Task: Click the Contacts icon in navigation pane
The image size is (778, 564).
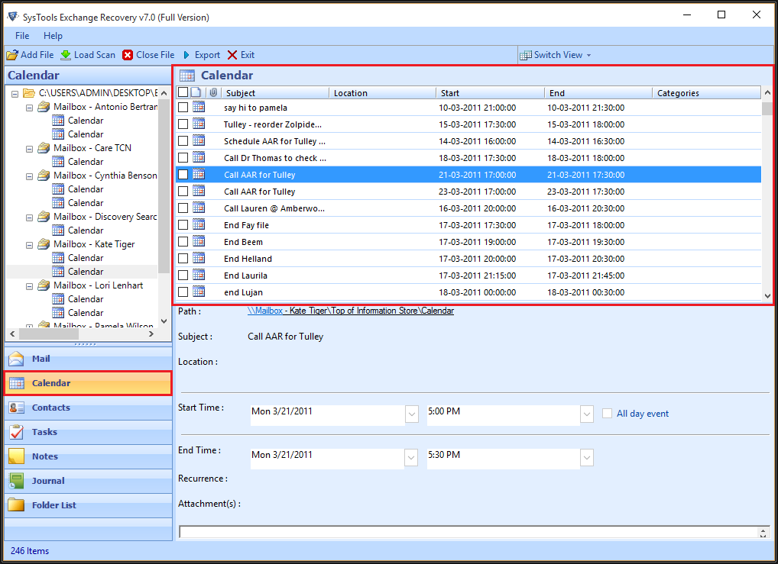Action: click(x=16, y=408)
